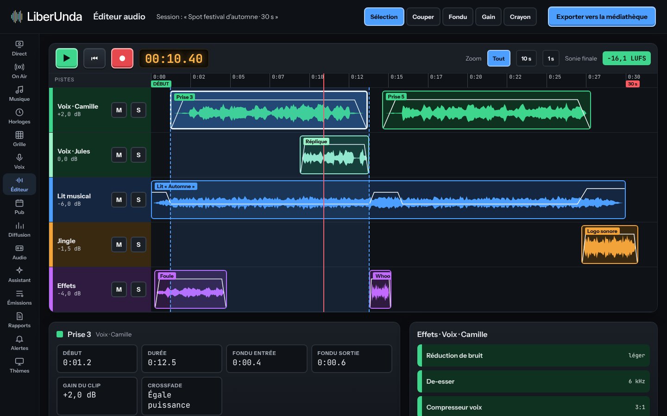Edit the FONDU SORTIE field 0:00.6
667x416 pixels.
351,359
